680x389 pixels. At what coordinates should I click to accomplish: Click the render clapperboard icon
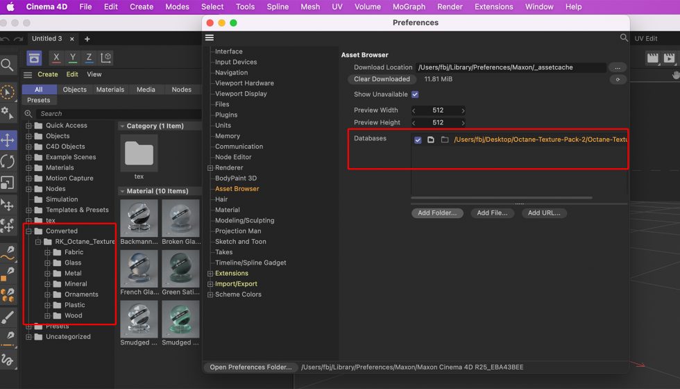(x=653, y=58)
